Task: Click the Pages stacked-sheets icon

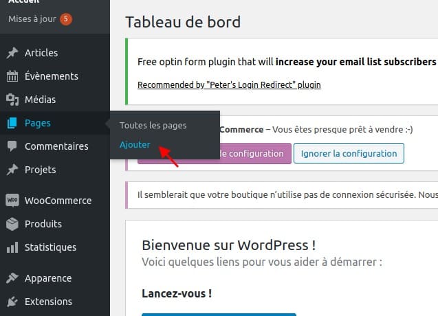Action: [12, 123]
